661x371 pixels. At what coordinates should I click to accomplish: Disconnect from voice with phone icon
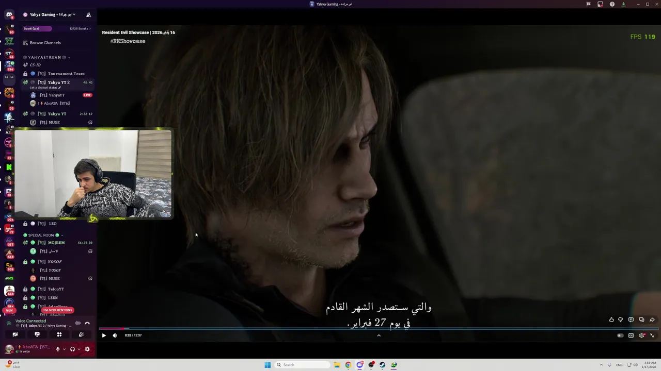tap(87, 323)
